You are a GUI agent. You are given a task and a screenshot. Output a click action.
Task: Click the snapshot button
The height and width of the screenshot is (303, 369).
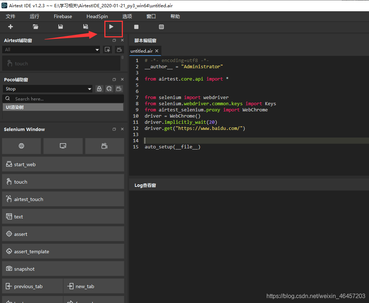click(x=63, y=269)
